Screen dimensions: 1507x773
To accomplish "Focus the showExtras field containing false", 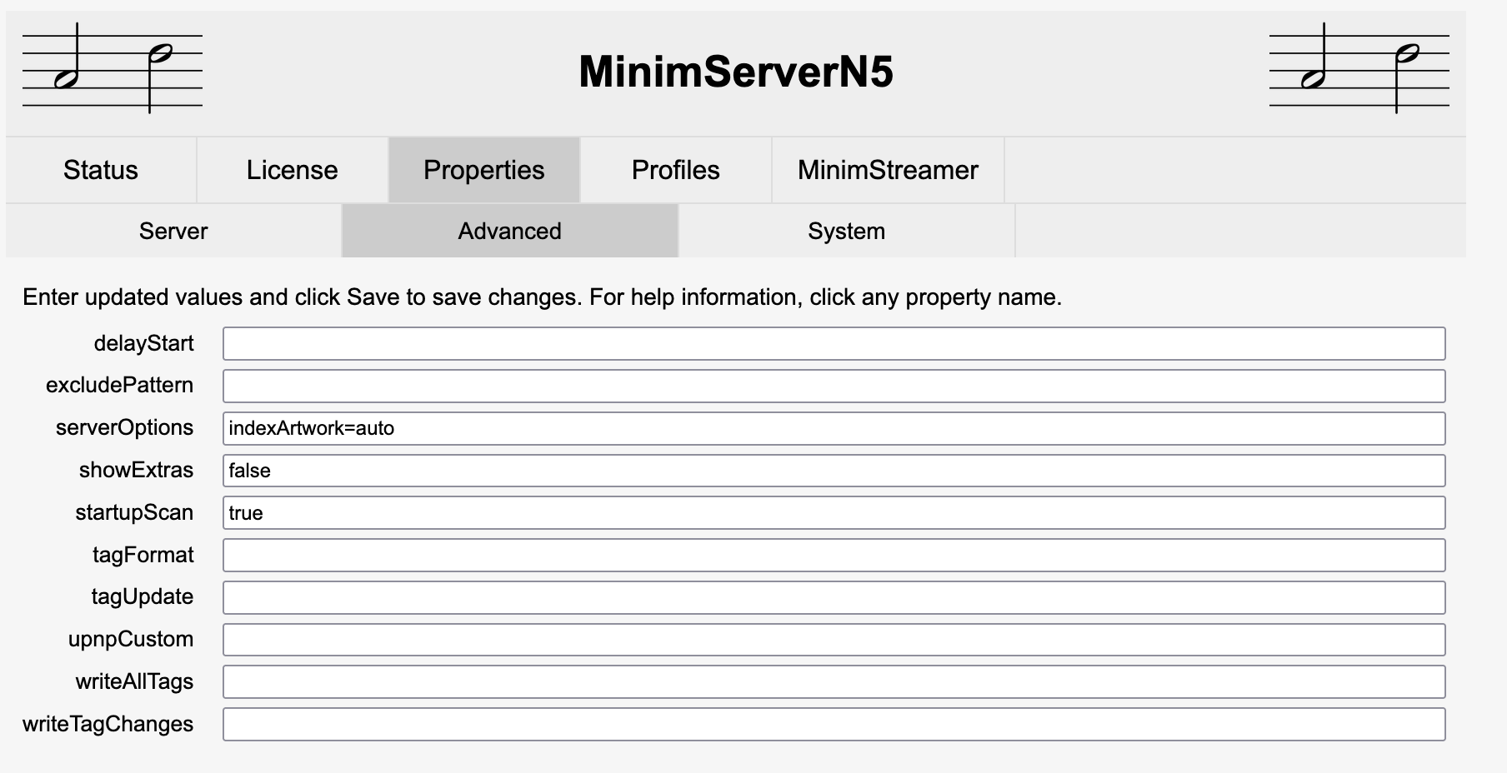I will [x=834, y=471].
